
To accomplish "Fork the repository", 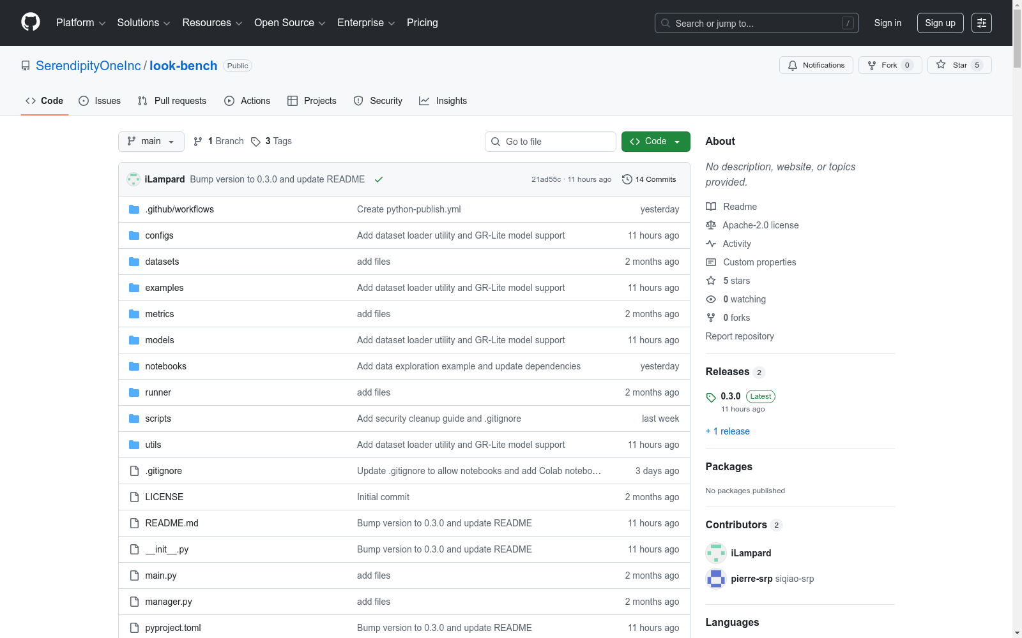I will [x=890, y=65].
